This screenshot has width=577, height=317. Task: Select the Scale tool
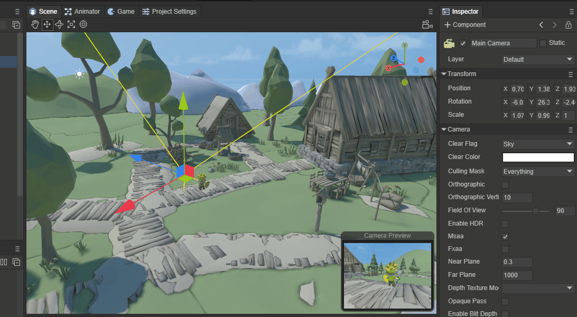(x=71, y=24)
